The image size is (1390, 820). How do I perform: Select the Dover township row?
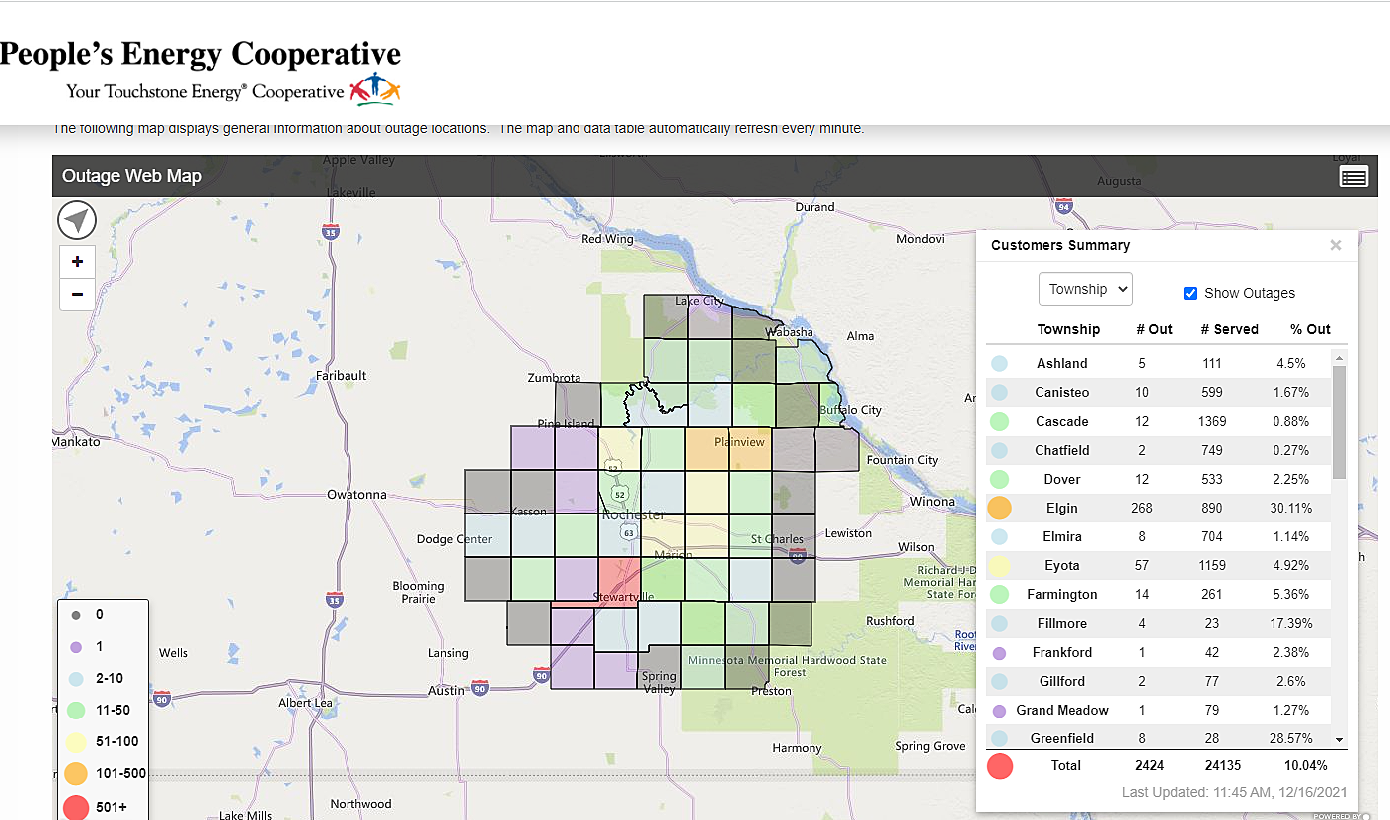click(1159, 480)
